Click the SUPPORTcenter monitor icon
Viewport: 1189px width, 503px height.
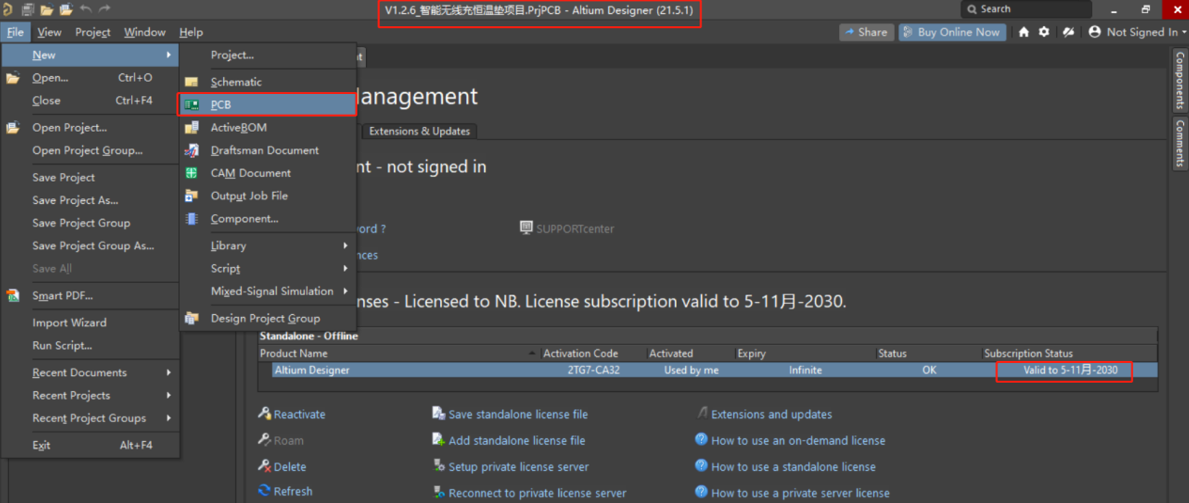click(x=526, y=227)
